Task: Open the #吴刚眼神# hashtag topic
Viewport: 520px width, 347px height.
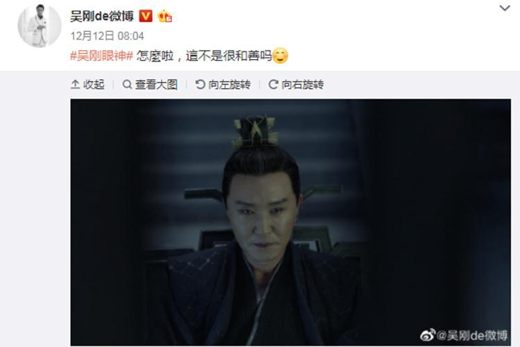Action: [102, 56]
